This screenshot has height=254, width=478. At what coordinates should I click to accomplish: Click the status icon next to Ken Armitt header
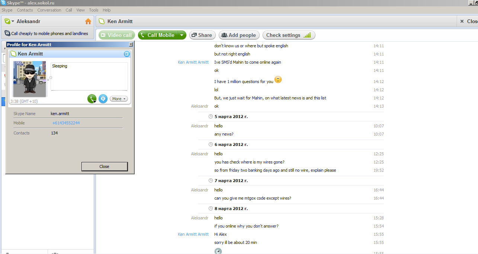click(102, 21)
